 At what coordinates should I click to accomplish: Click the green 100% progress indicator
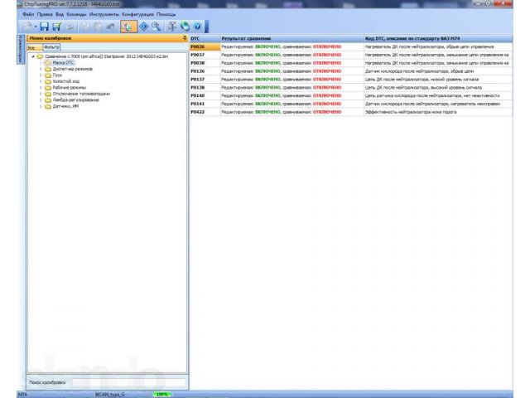tap(163, 395)
